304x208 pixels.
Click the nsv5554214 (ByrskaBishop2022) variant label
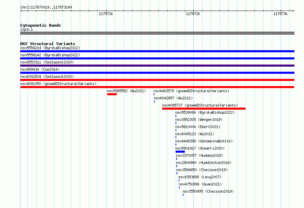[50, 48]
